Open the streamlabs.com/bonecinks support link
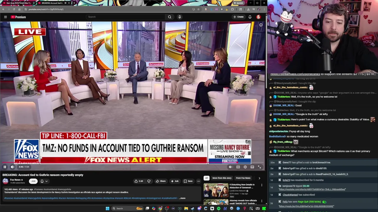 pos(295,74)
